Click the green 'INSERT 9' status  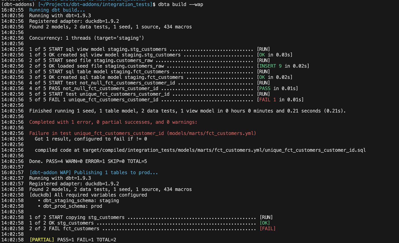click(x=270, y=66)
